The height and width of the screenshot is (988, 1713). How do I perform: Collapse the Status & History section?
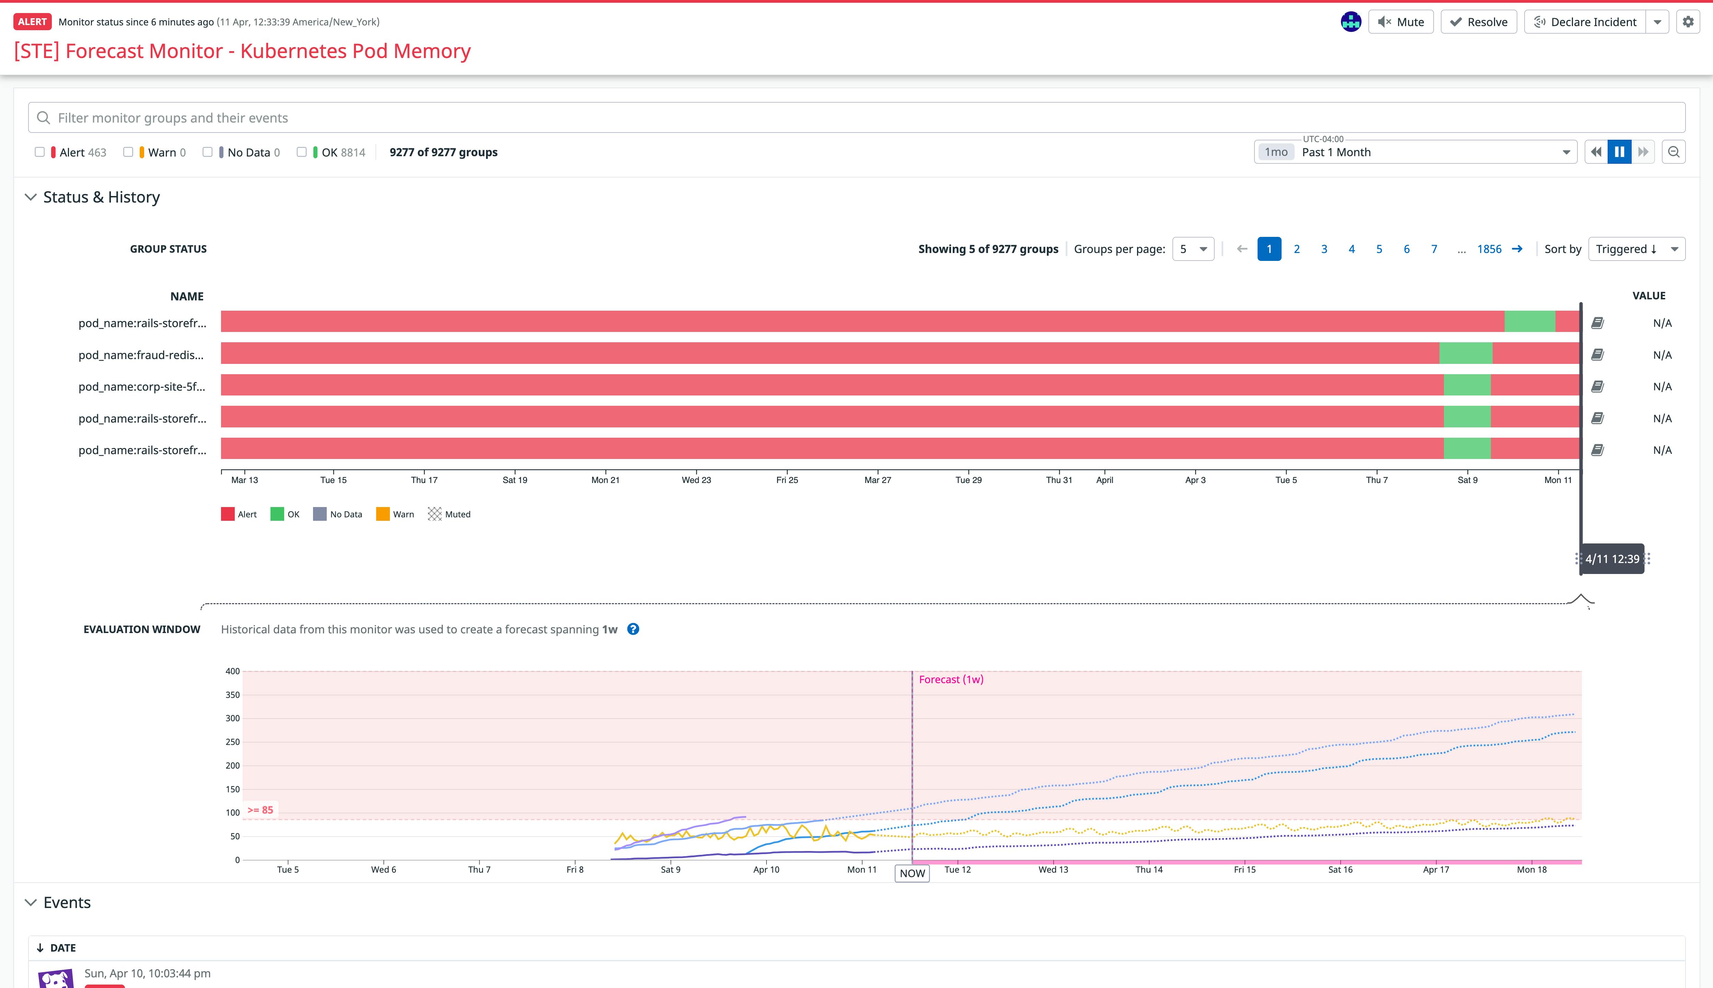(x=31, y=197)
